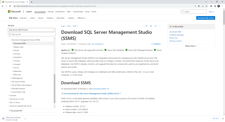Open the article more options icon
Viewport: 225px width, 122px height.
click(x=160, y=26)
